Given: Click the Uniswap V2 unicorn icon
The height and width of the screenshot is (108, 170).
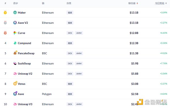Looking at the screenshot, I should point(15,74).
